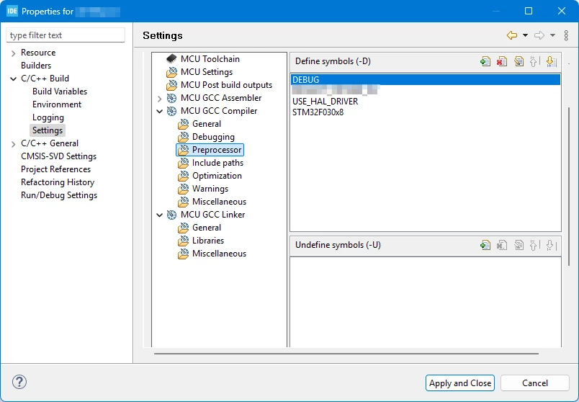This screenshot has width=579, height=402.
Task: Focus the type filter text field
Action: click(x=66, y=35)
